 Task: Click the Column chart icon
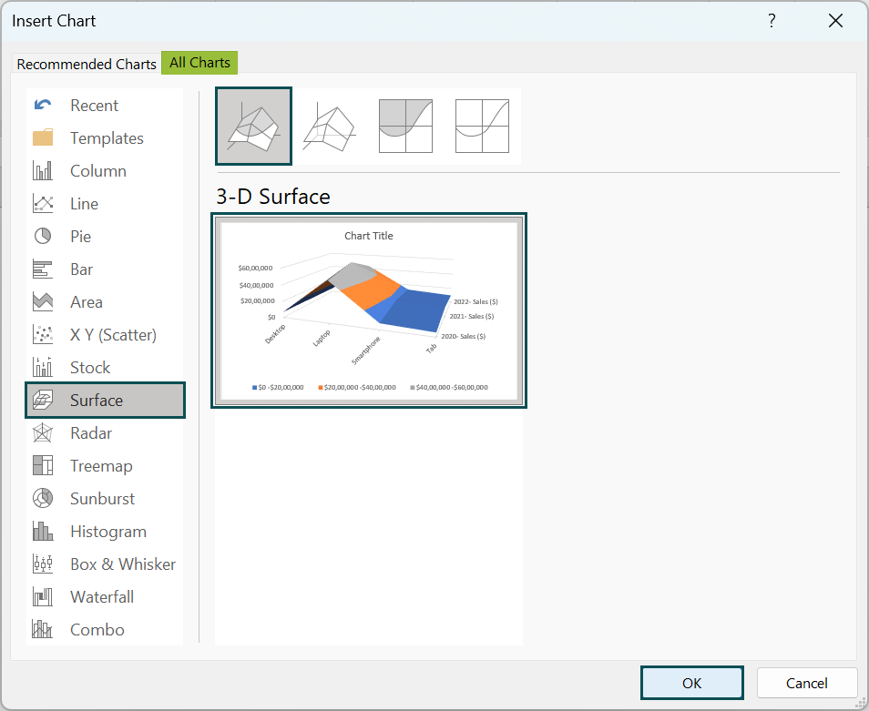(x=43, y=170)
